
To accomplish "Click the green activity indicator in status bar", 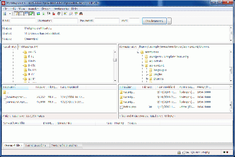I will coord(224,152).
